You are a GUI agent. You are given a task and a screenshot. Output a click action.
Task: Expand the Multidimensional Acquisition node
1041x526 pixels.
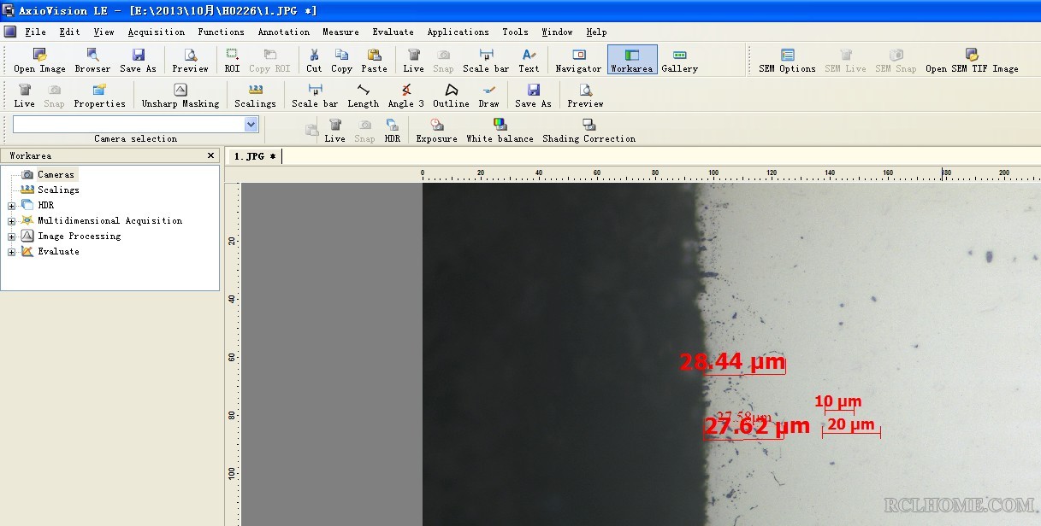tap(11, 221)
